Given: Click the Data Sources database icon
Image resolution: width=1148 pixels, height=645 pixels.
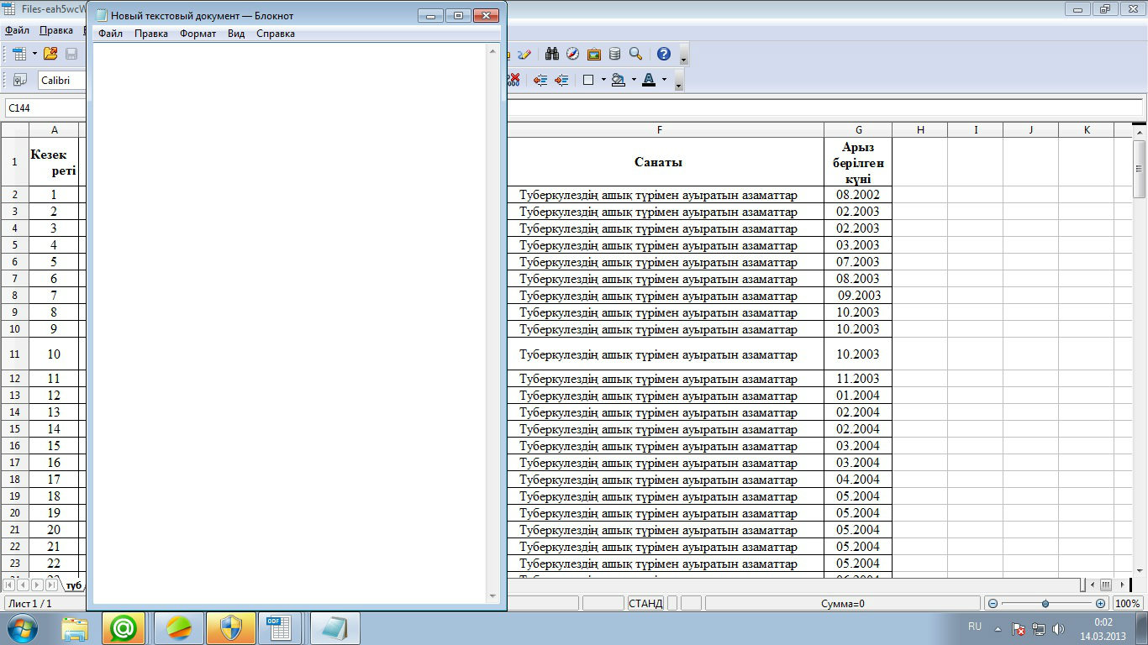Looking at the screenshot, I should (x=614, y=54).
